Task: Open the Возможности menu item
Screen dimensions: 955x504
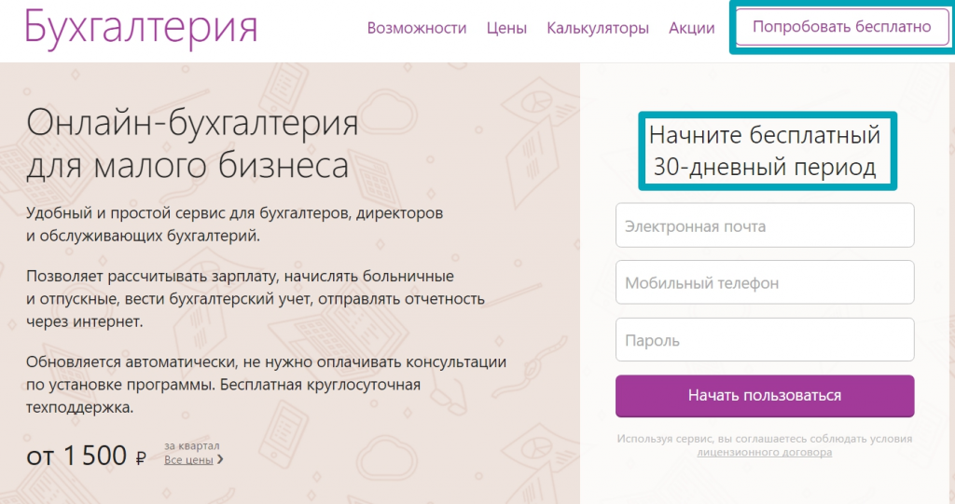Action: click(417, 28)
